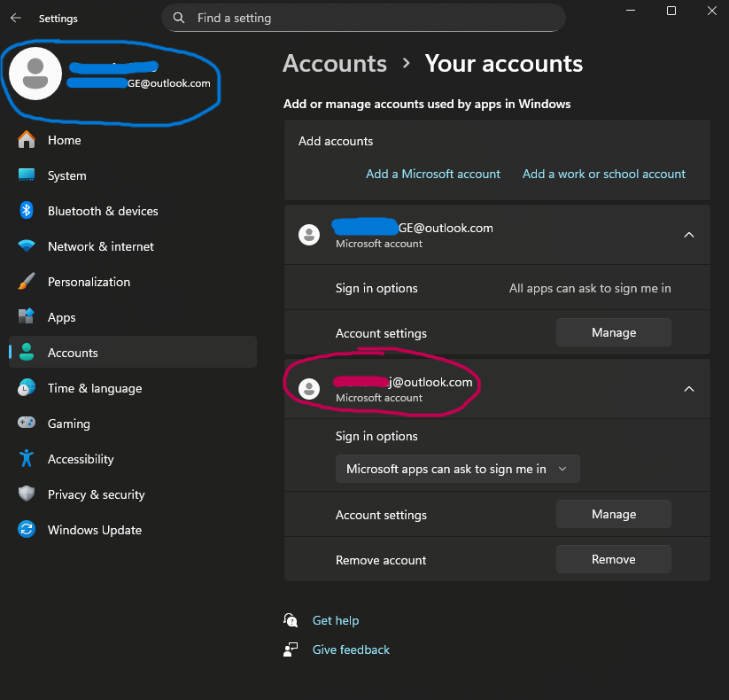This screenshot has height=700, width=729.
Task: Go to System settings
Action: click(133, 175)
